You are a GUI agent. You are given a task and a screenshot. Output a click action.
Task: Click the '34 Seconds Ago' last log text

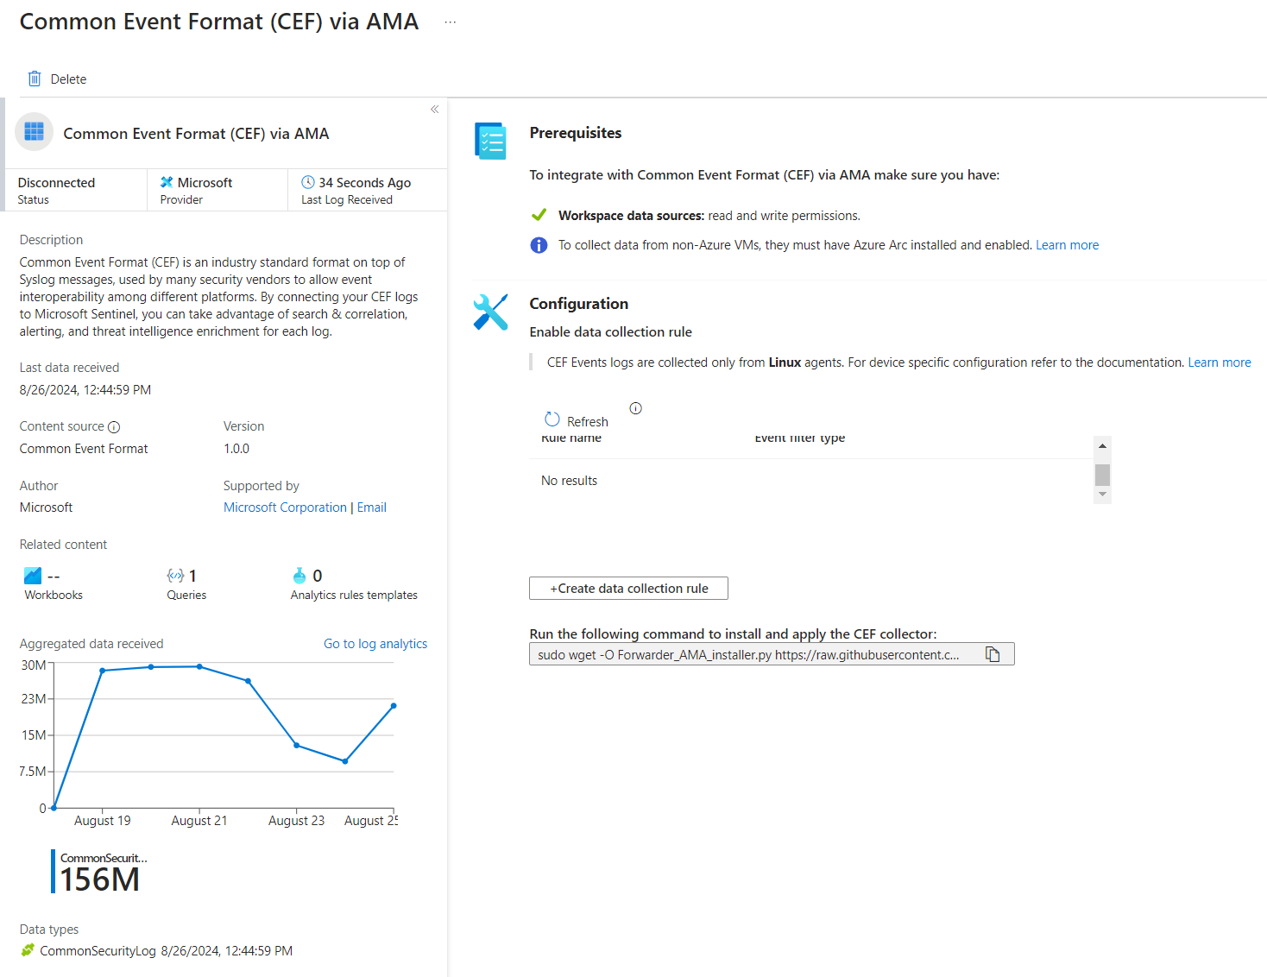click(365, 183)
